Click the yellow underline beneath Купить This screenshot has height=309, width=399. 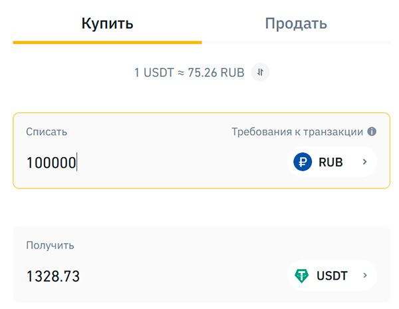pos(107,43)
